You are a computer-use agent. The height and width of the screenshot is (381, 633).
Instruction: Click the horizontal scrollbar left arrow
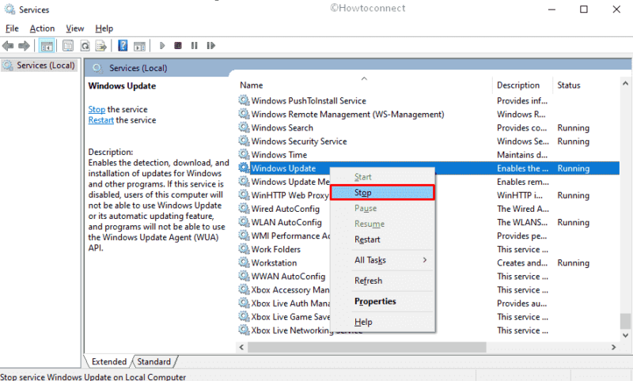coord(241,347)
